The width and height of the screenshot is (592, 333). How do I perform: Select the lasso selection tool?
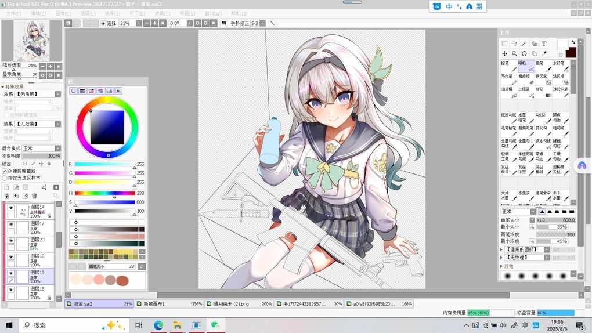[514, 44]
